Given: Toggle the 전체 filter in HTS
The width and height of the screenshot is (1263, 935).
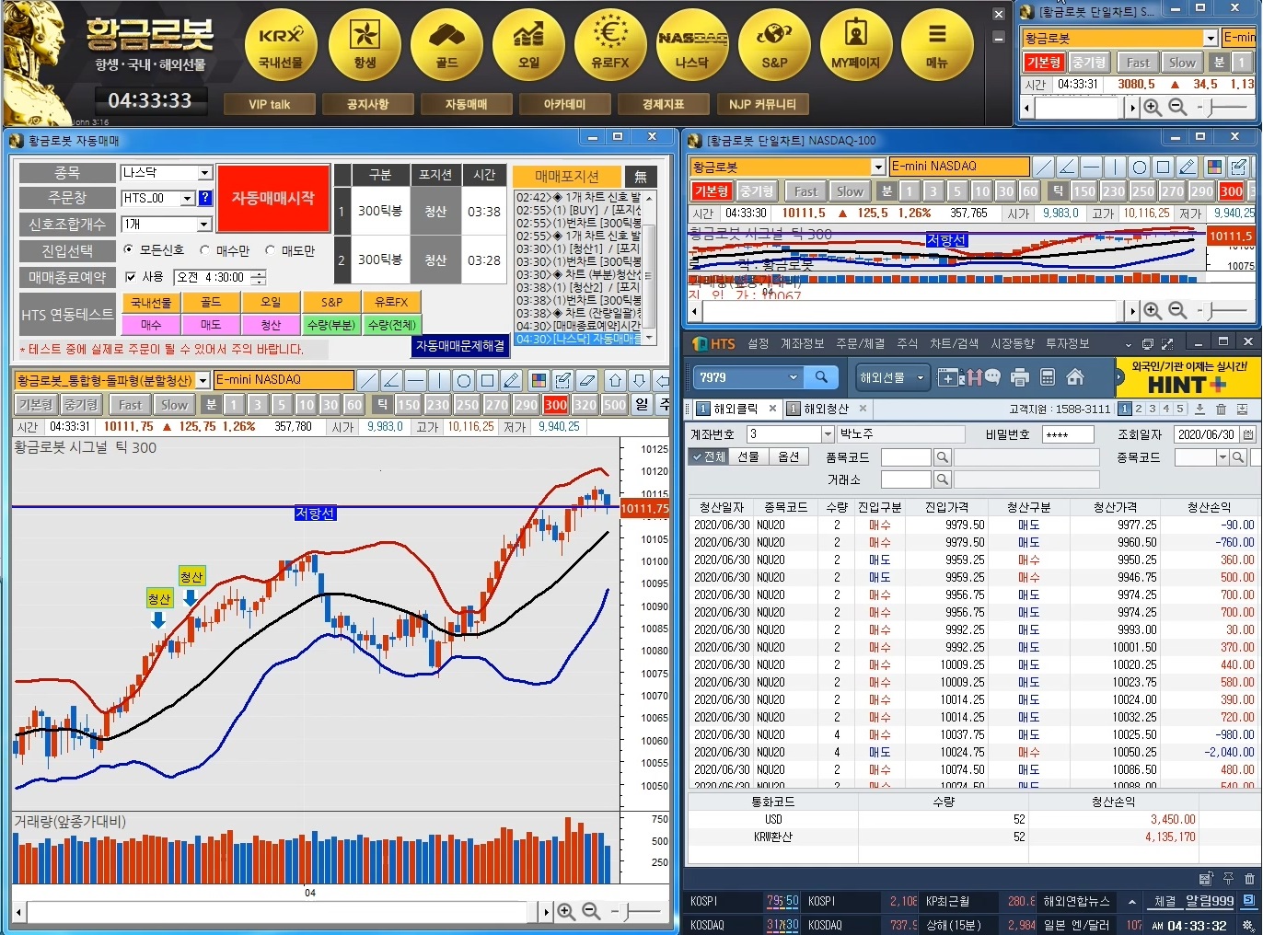Looking at the screenshot, I should (710, 457).
